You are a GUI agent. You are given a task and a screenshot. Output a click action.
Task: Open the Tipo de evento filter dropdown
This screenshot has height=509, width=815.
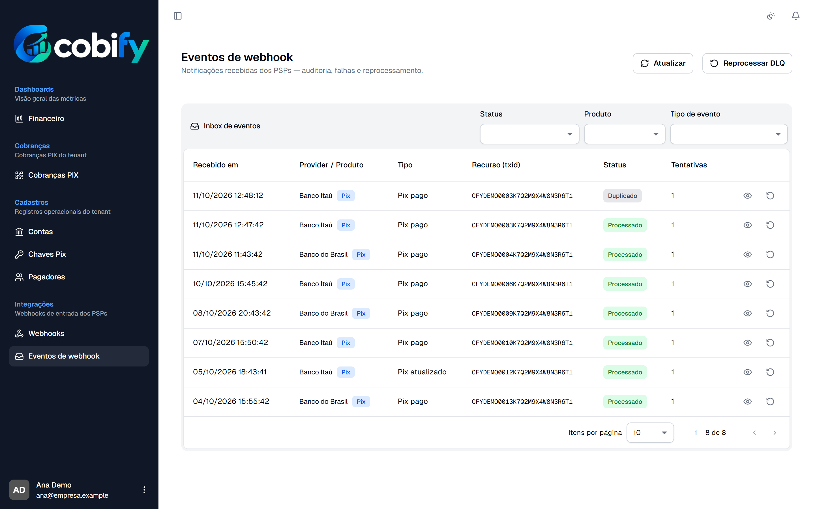(x=729, y=134)
